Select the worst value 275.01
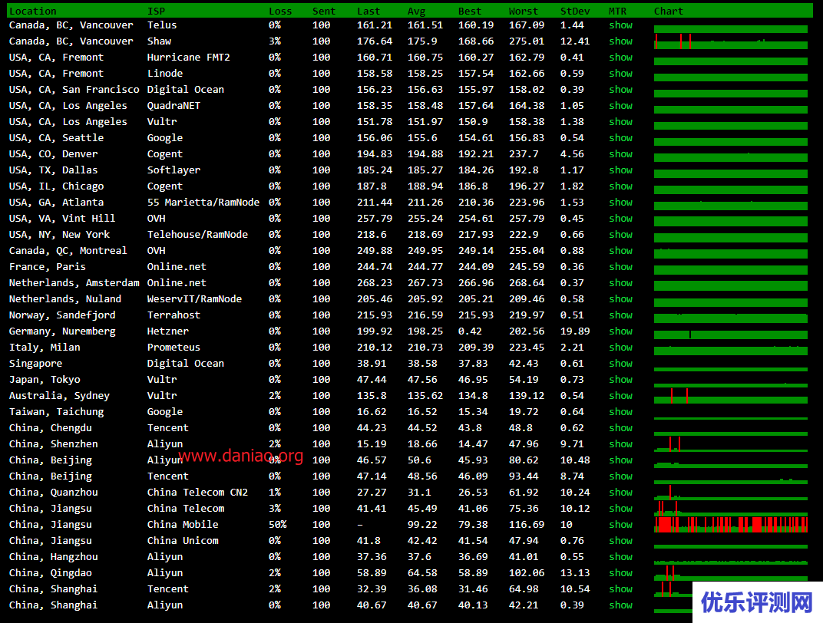823x623 pixels. [x=527, y=41]
